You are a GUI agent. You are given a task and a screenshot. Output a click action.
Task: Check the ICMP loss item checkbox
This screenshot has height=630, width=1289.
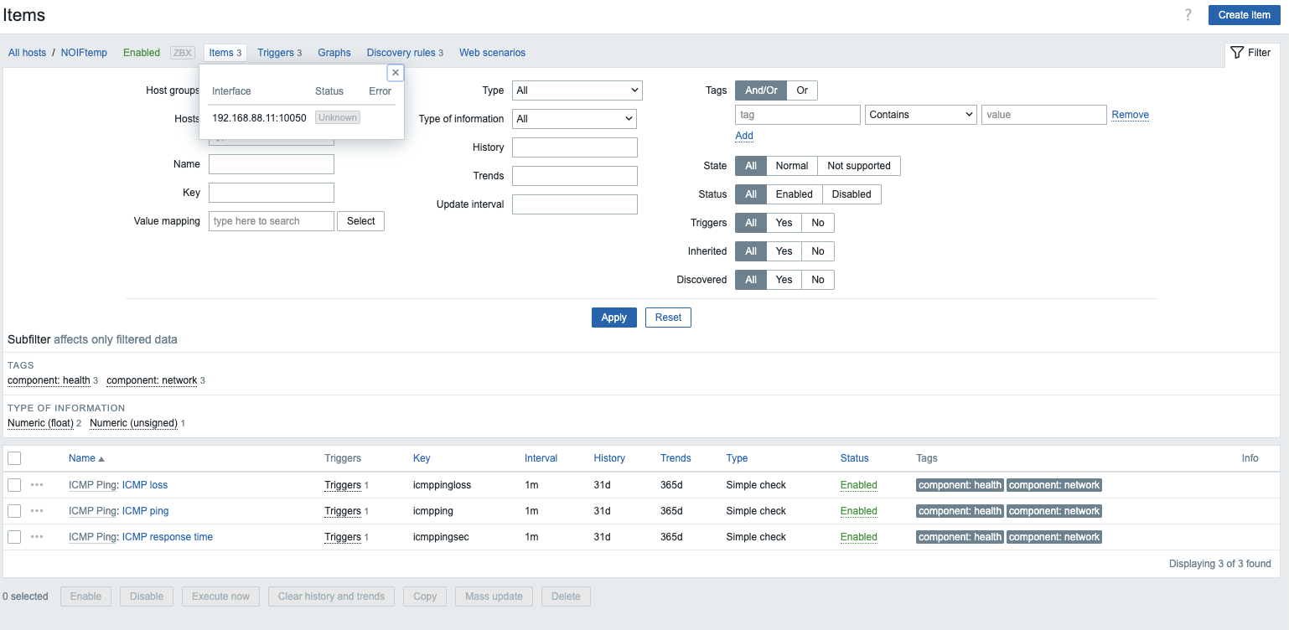click(x=14, y=485)
